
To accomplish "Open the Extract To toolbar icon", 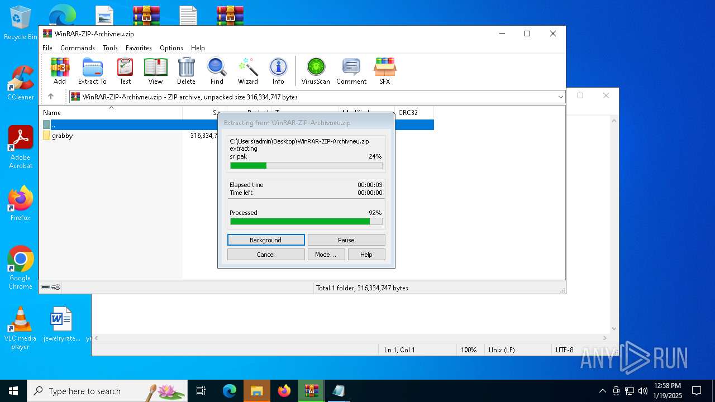I will [92, 71].
